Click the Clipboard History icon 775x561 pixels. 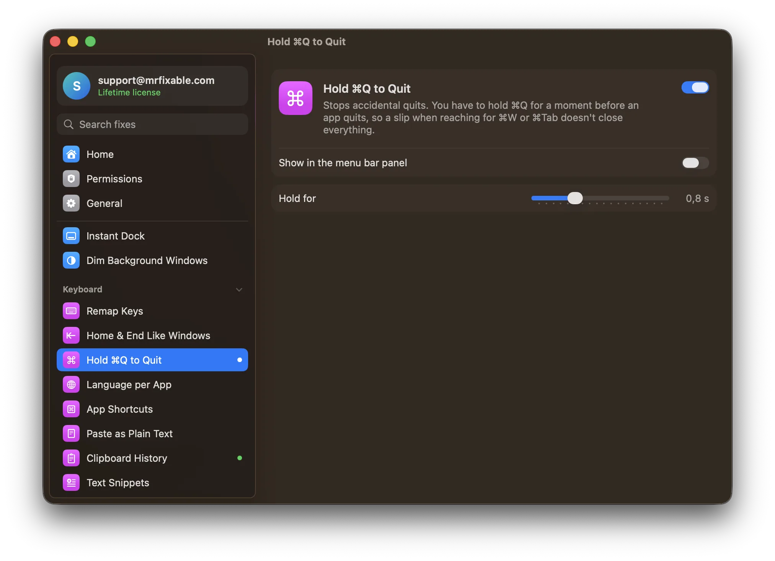tap(71, 458)
